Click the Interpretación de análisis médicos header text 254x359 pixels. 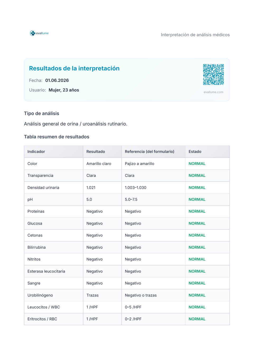[195, 35]
